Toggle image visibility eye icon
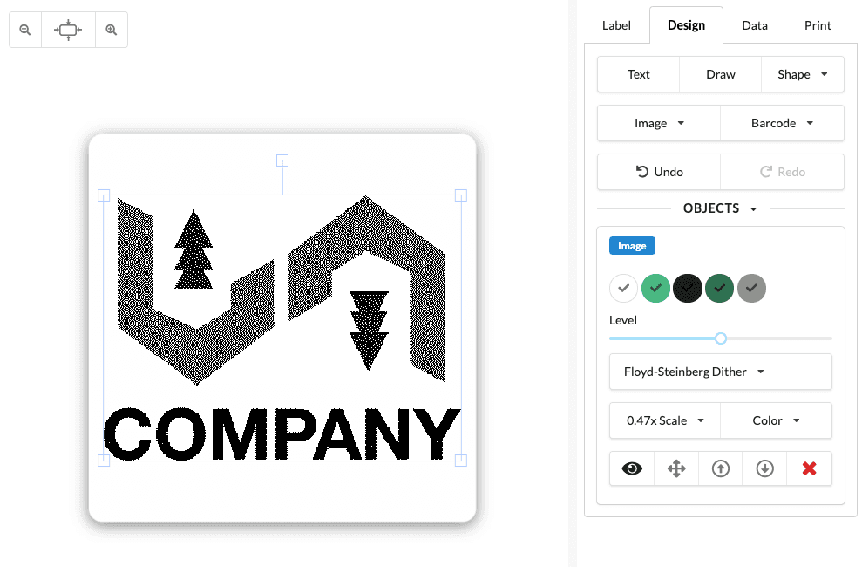 [x=632, y=468]
